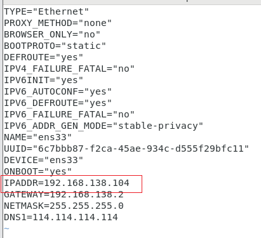Place cursor in the UUID value
Image resolution: width=261 pixels, height=238 pixels.
tap(140, 149)
